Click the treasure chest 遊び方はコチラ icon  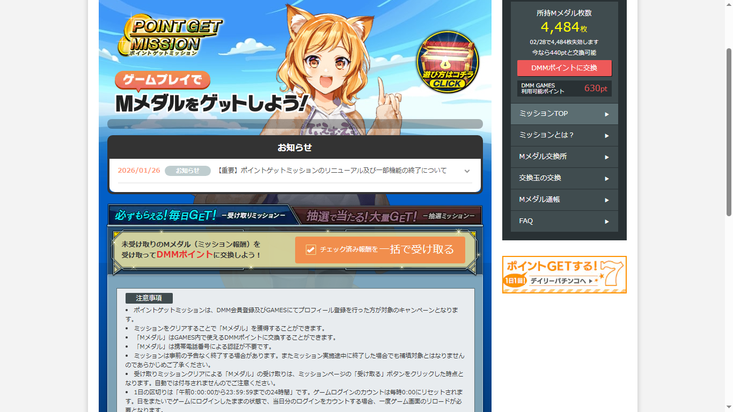point(447,62)
